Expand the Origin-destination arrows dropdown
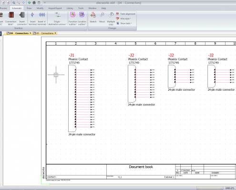Viewport: 236px width, 190px height. pyautogui.click(x=57, y=23)
